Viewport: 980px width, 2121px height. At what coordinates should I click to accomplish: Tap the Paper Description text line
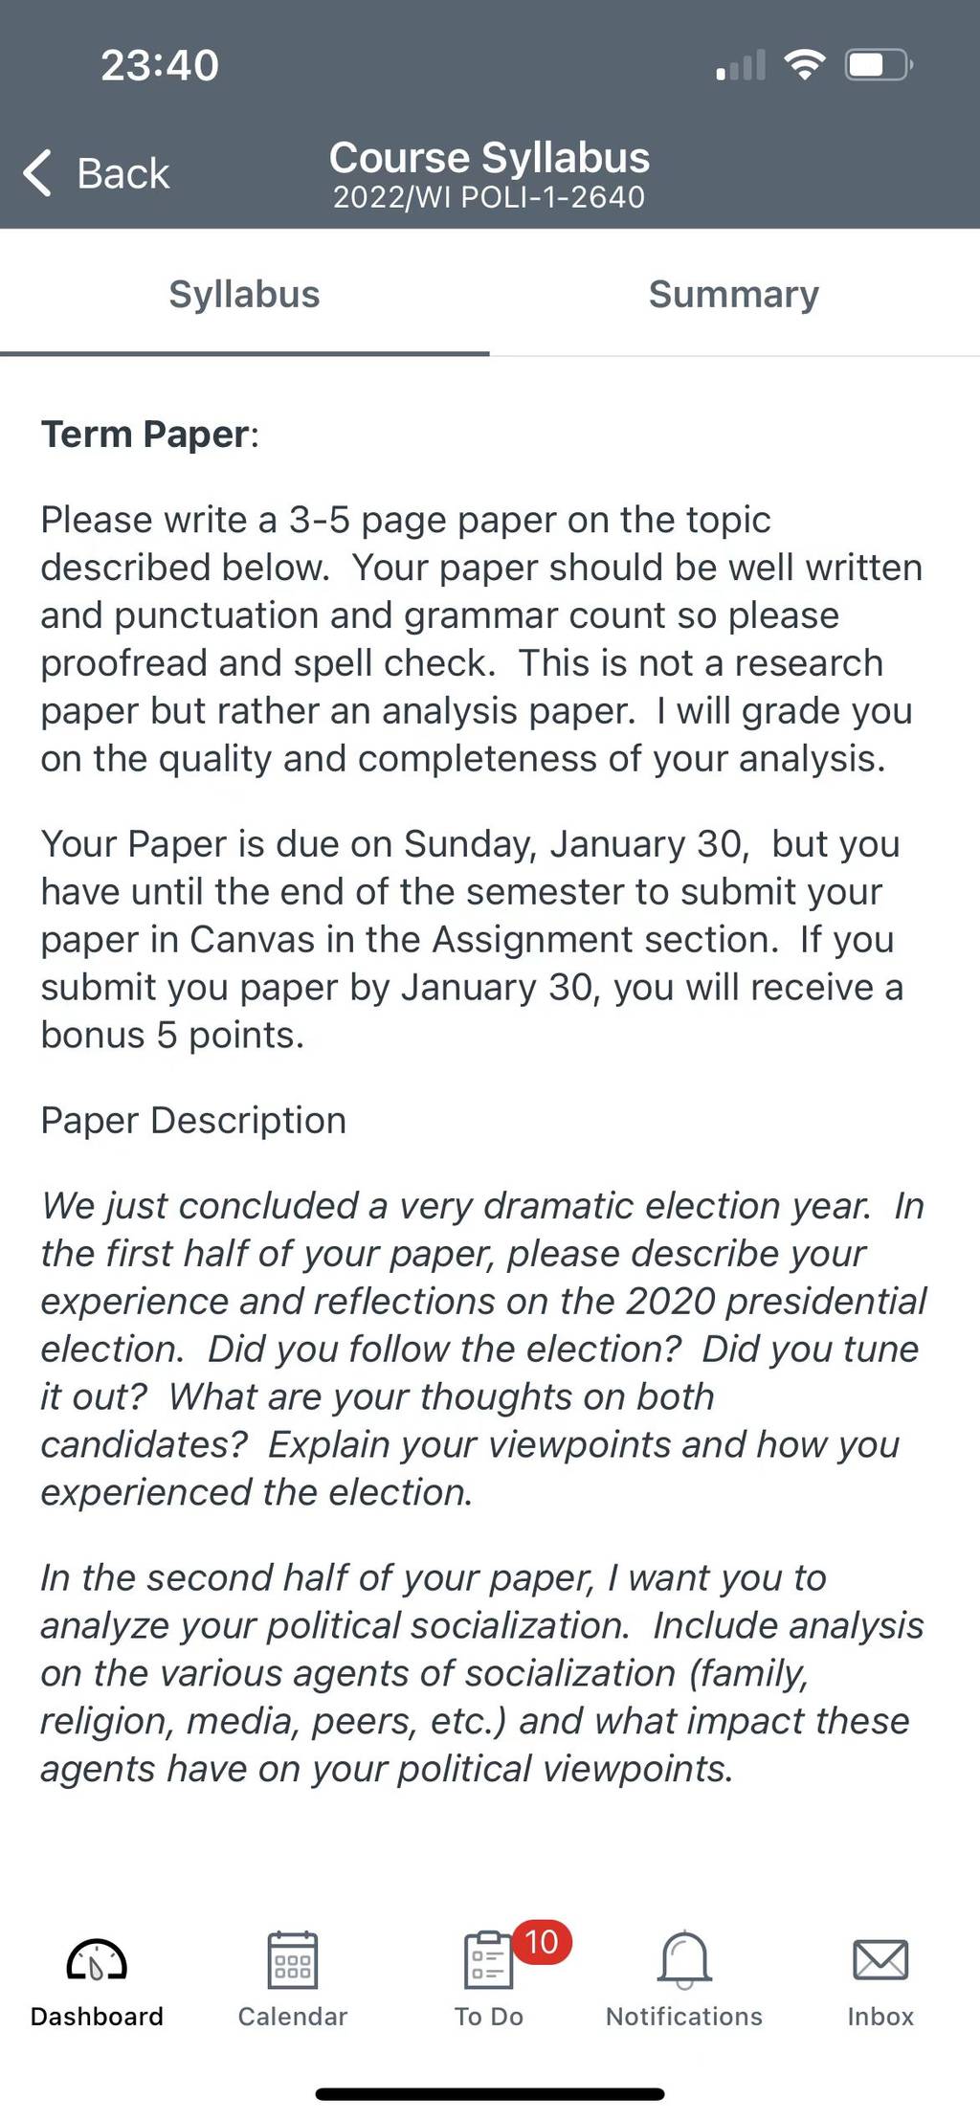(x=193, y=1121)
